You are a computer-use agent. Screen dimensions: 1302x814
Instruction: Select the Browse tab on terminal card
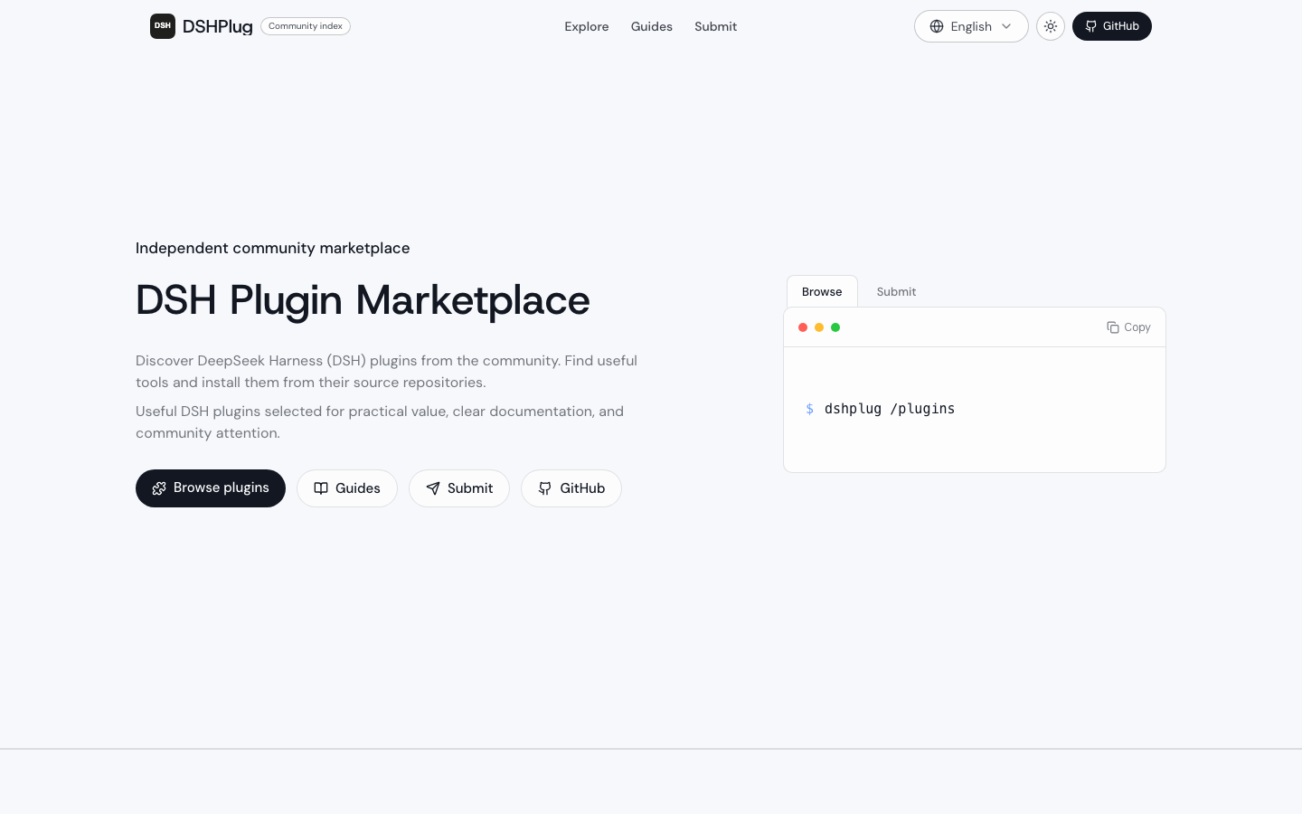click(822, 291)
